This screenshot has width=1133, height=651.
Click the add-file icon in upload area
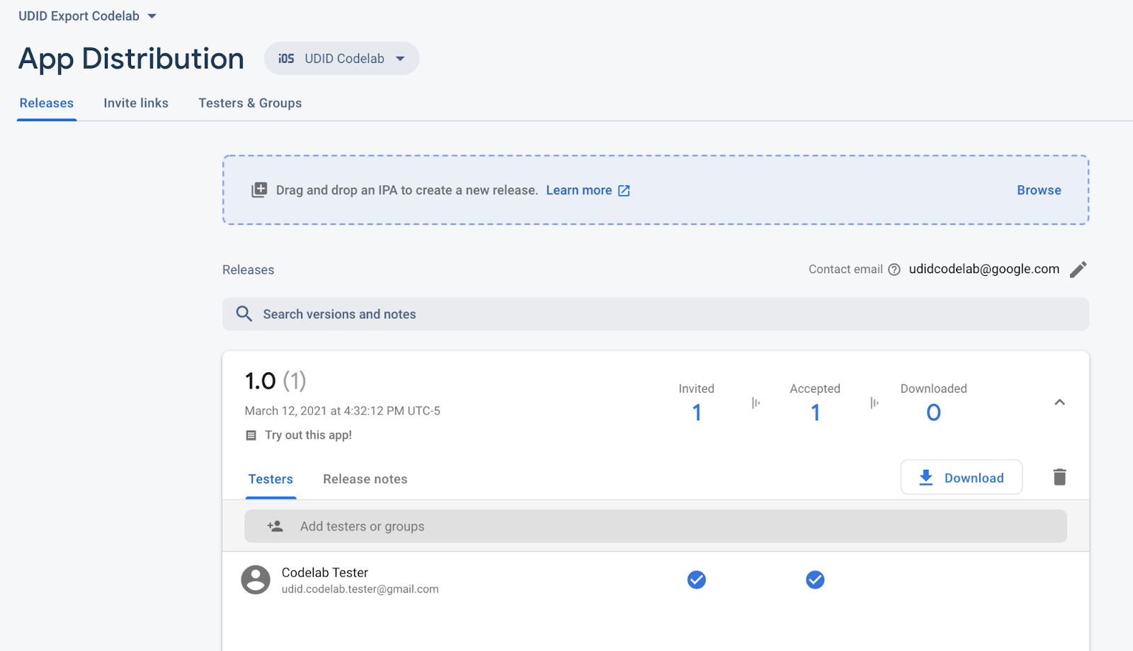point(259,190)
